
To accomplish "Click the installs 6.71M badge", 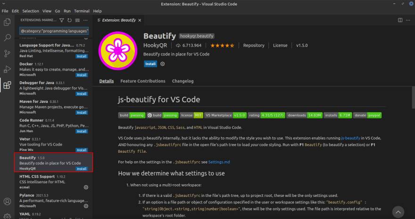I will pyautogui.click(x=338, y=115).
